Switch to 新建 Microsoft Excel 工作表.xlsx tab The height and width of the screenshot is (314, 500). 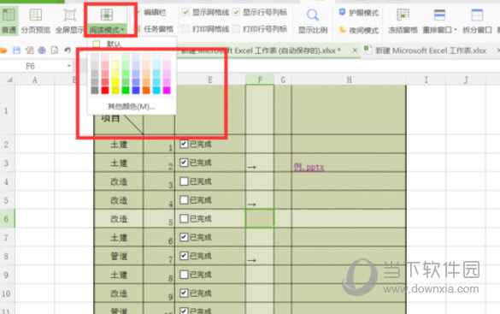(431, 50)
